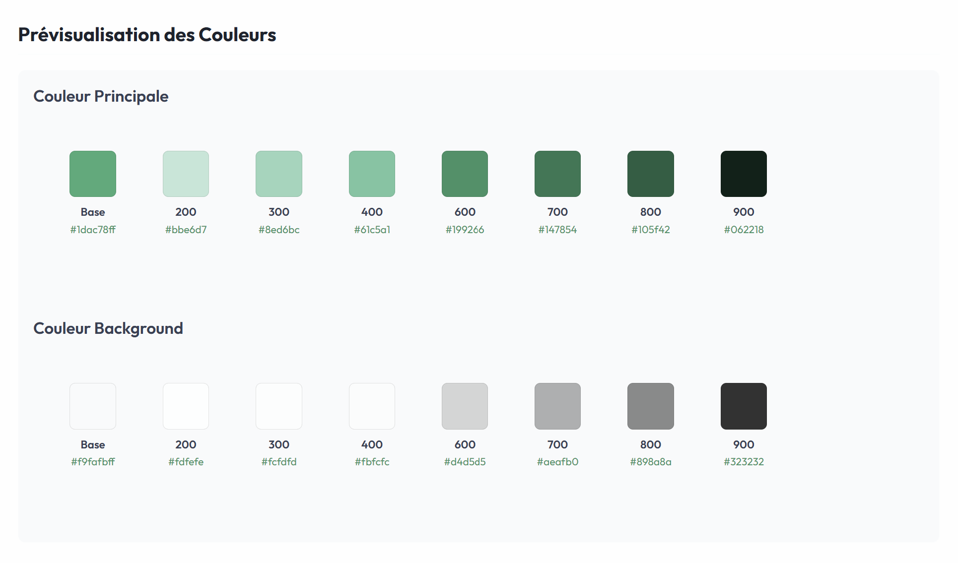This screenshot has height=563, width=958.
Task: Click the Base swatch under Couleur Principale
Action: point(93,174)
